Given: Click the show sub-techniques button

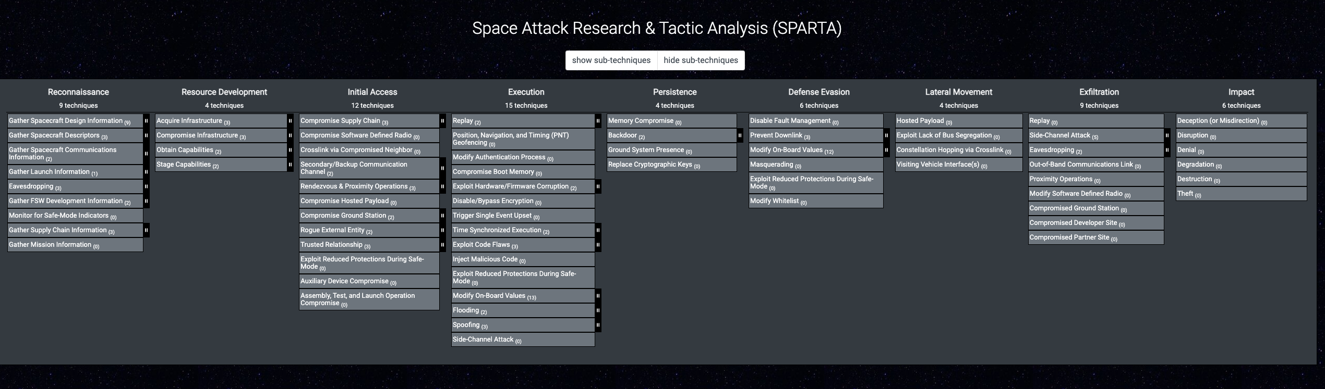Looking at the screenshot, I should (611, 60).
